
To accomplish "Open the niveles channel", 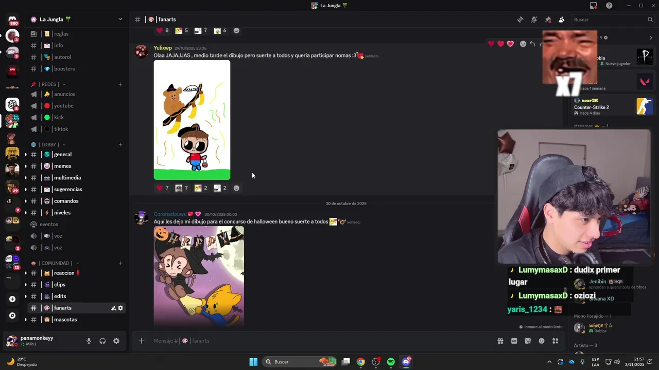I will tap(77, 213).
